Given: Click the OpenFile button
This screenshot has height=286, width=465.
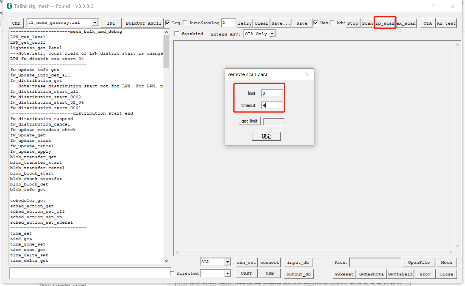Looking at the screenshot, I should [x=418, y=262].
